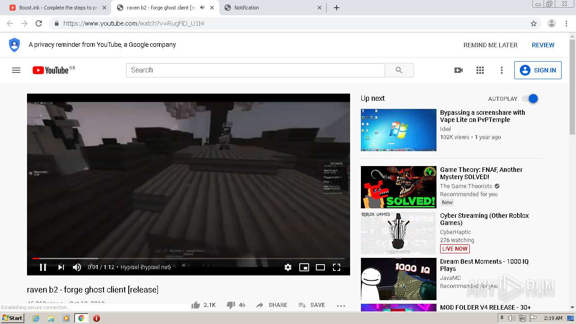Open the Chrome profile avatar

[x=551, y=23]
